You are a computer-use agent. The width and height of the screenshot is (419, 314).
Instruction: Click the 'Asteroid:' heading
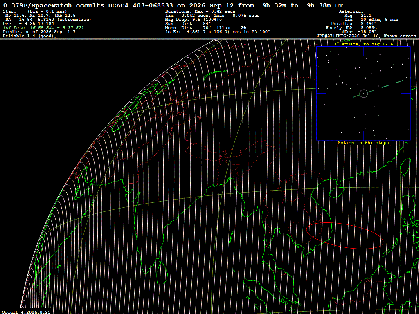(x=351, y=11)
